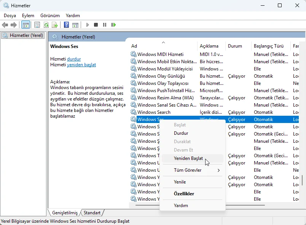
Task: Sort by the Açıklama column header
Action: [211, 46]
